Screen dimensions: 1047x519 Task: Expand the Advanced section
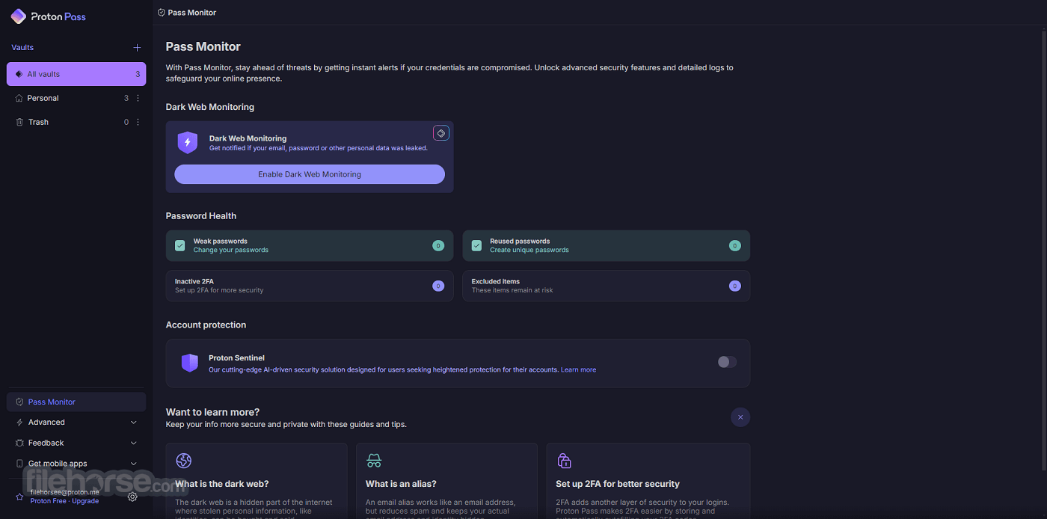coord(76,423)
